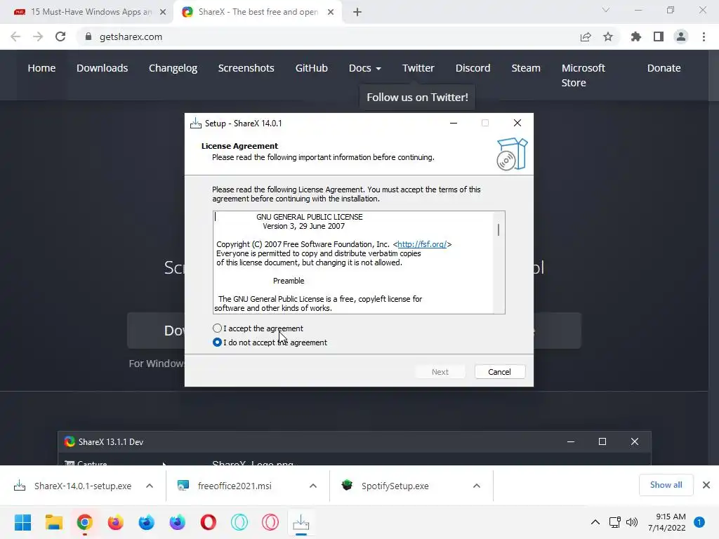Go forward in Chrome

tap(38, 36)
